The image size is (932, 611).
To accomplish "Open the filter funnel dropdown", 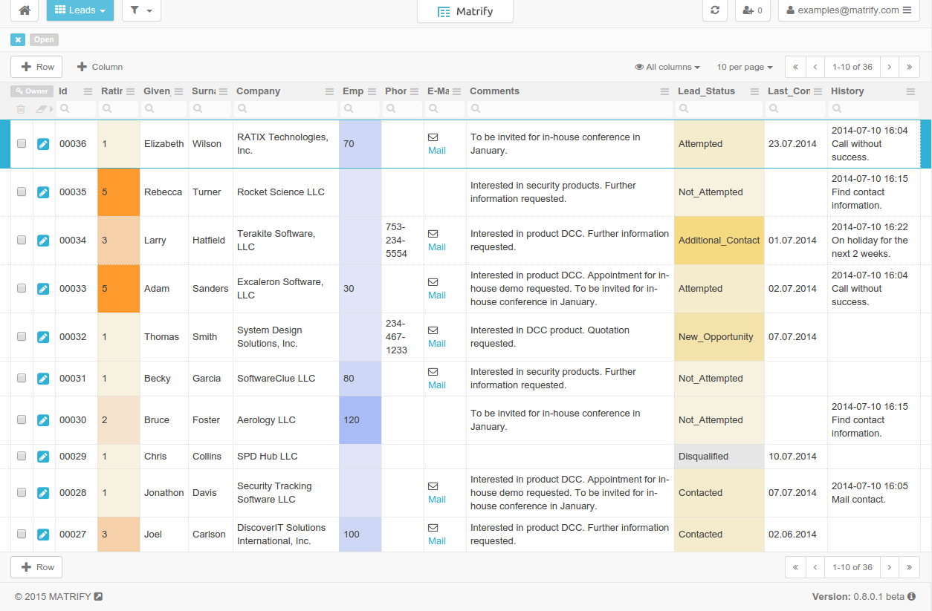I will (x=141, y=10).
